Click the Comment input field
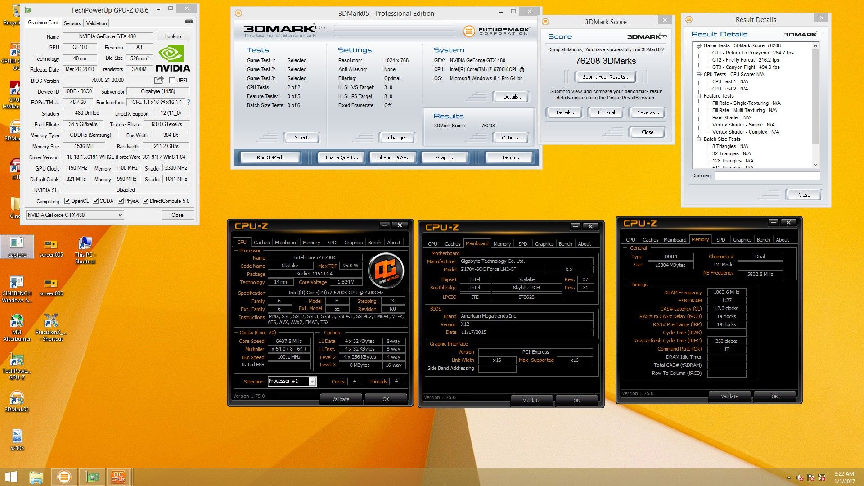 767,176
